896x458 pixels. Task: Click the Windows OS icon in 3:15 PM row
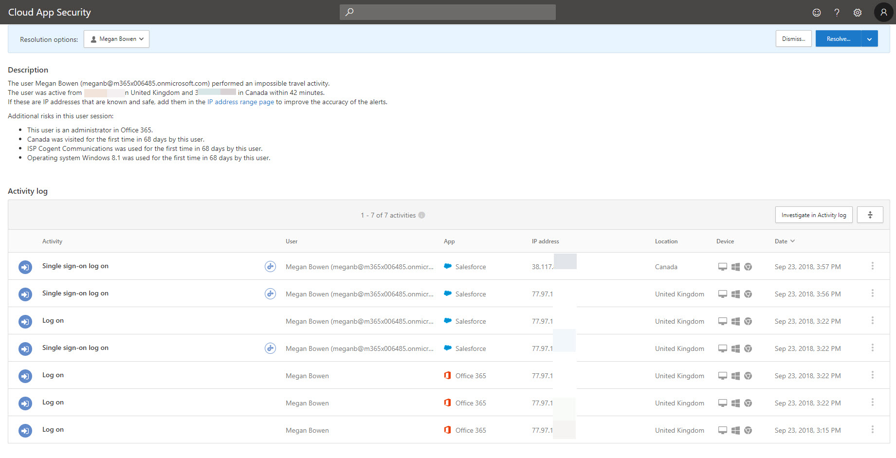tap(735, 430)
